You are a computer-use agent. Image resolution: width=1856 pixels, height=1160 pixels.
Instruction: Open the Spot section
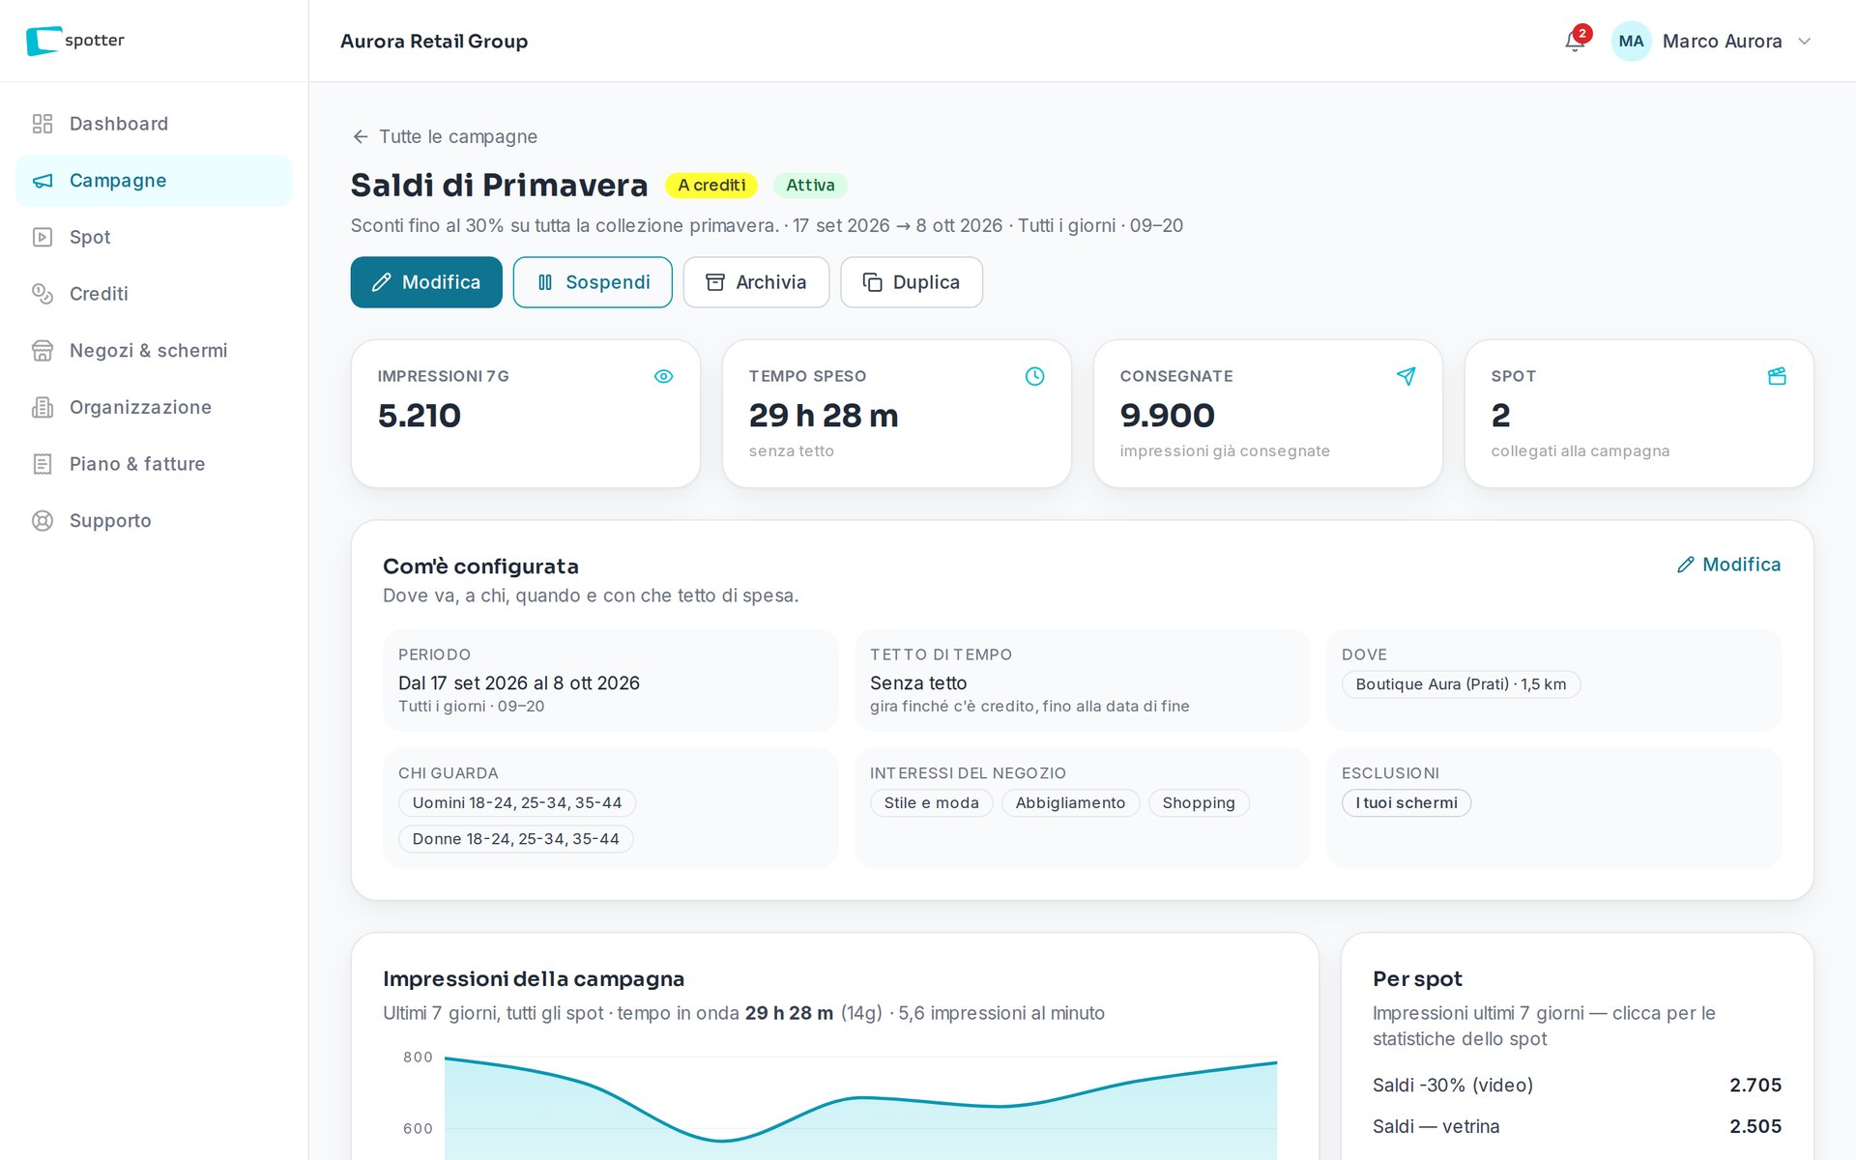pyautogui.click(x=154, y=237)
